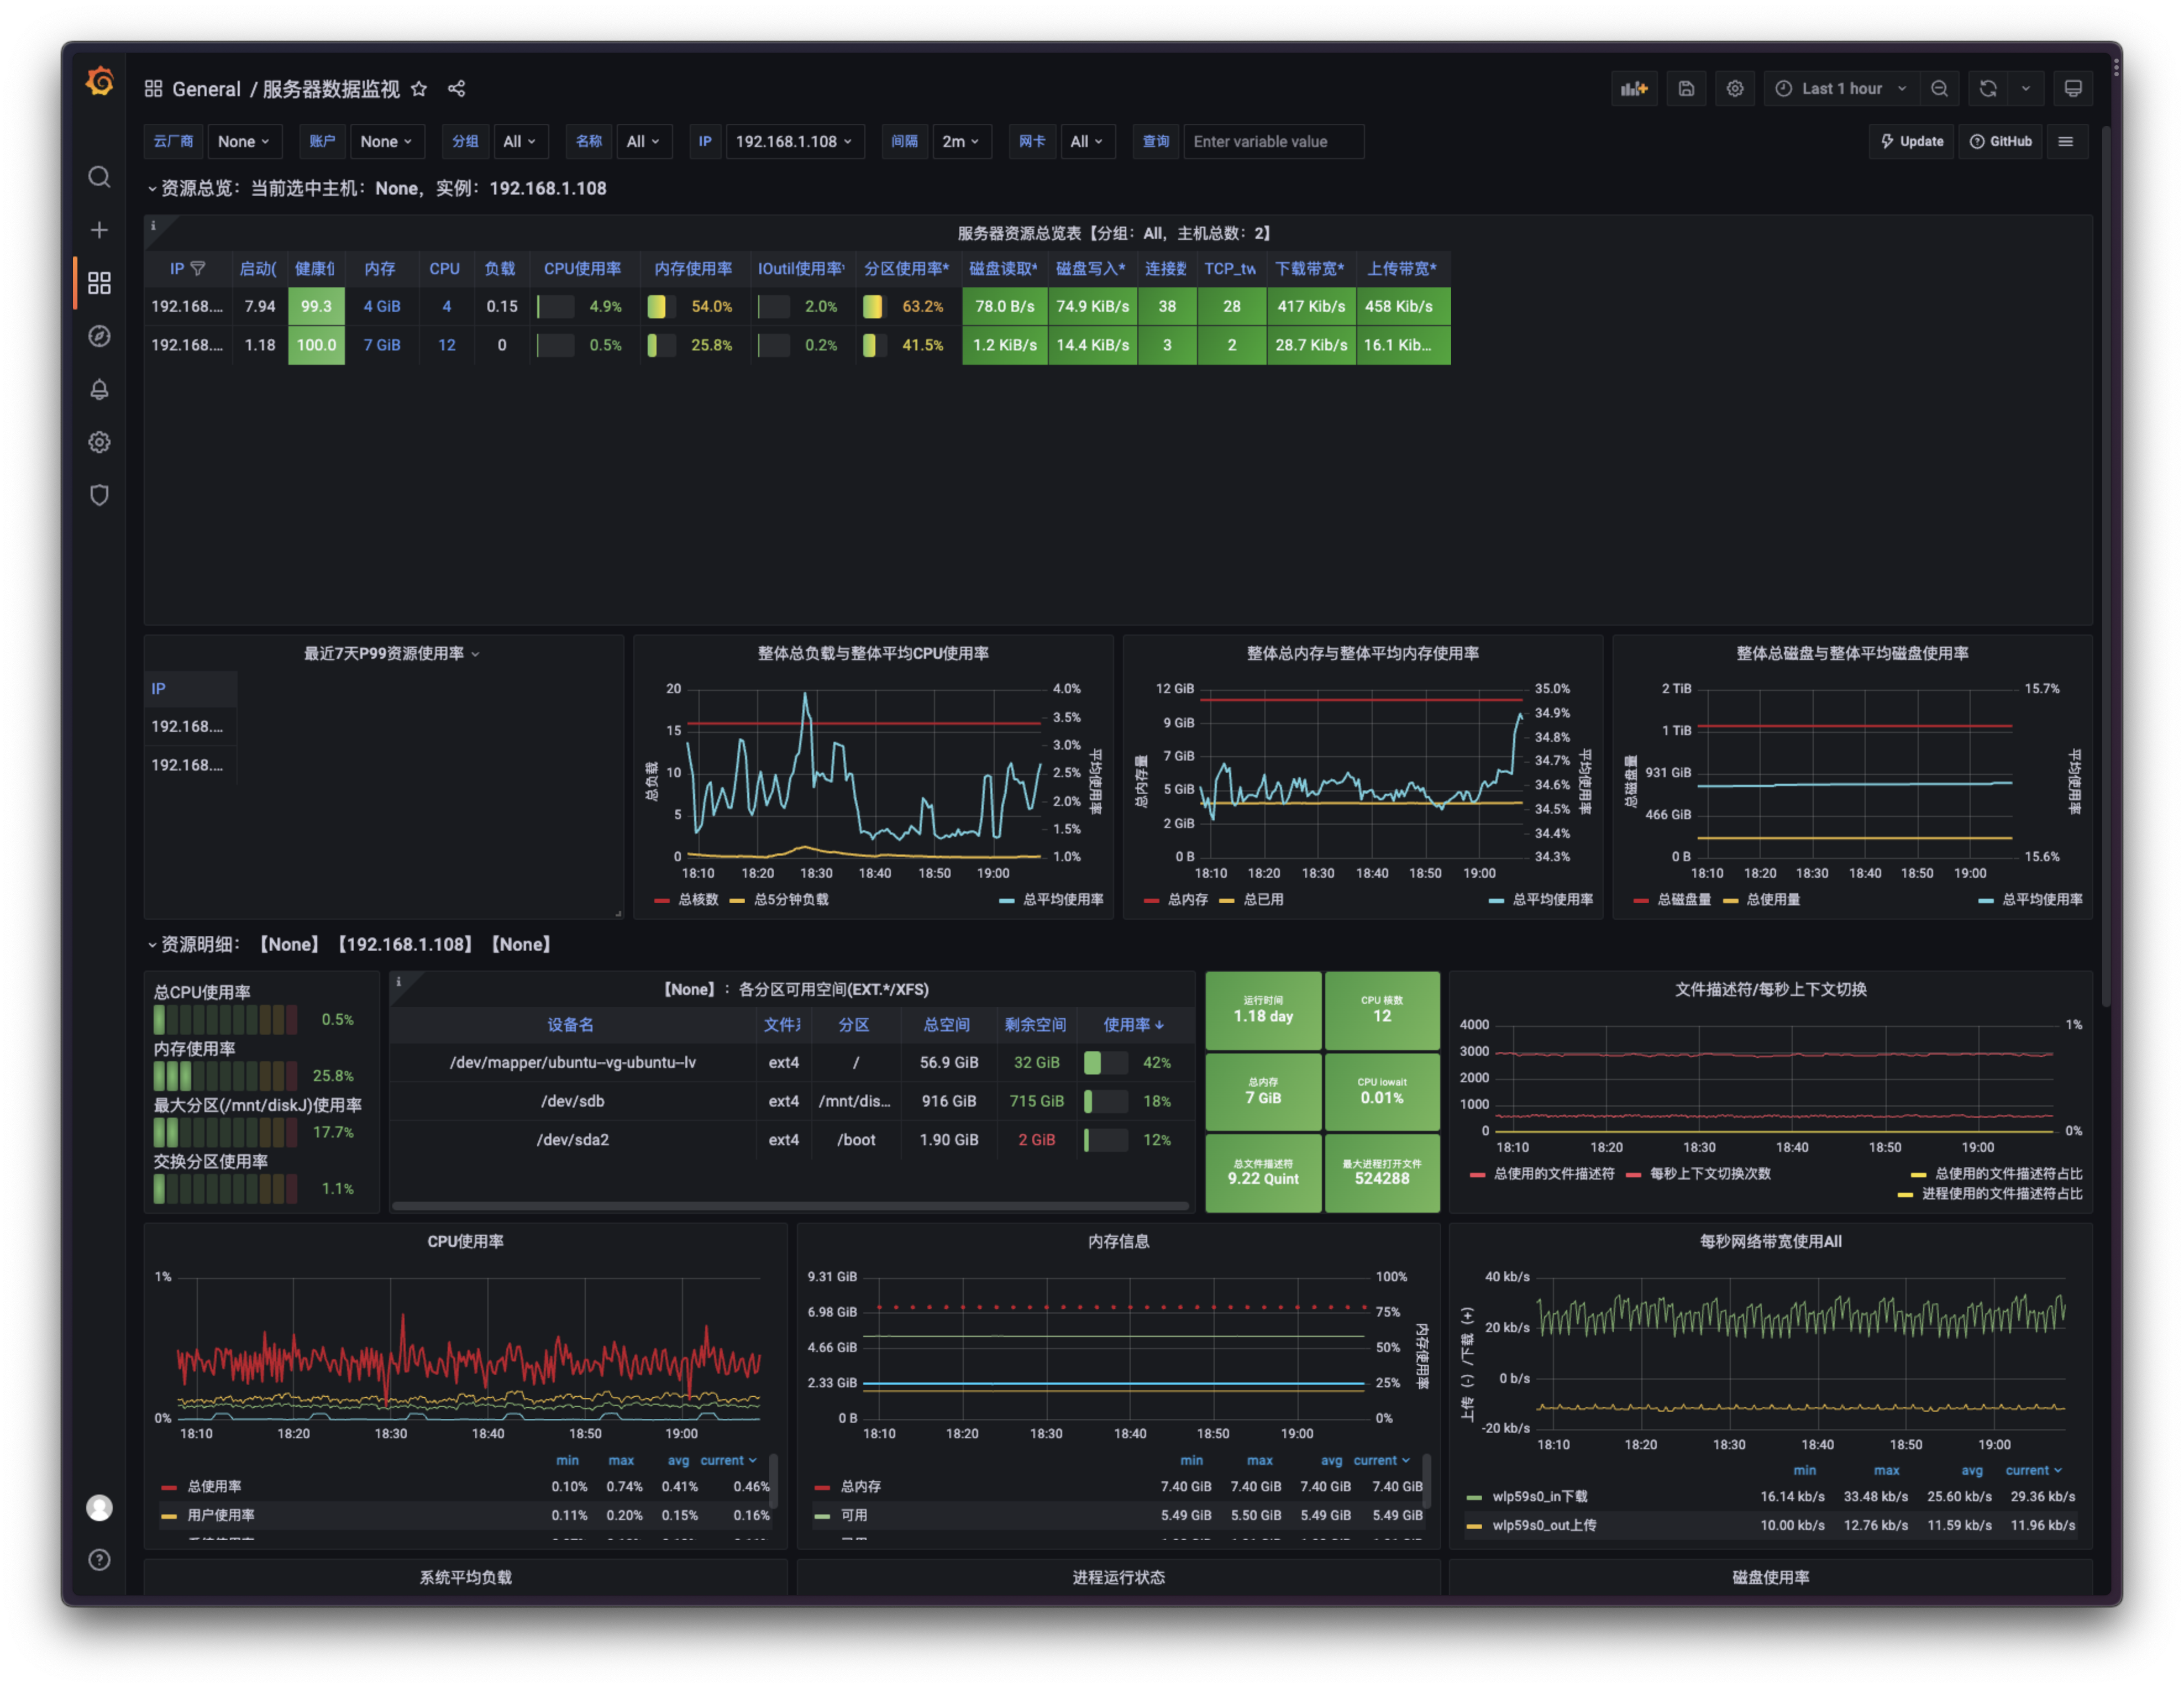The height and width of the screenshot is (1688, 2184).
Task: Save the dashboard with the disk icon
Action: [x=1686, y=88]
